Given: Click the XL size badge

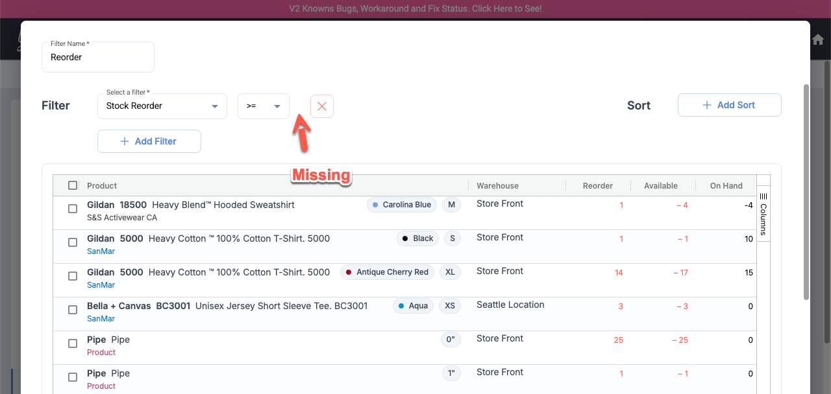Looking at the screenshot, I should [450, 272].
